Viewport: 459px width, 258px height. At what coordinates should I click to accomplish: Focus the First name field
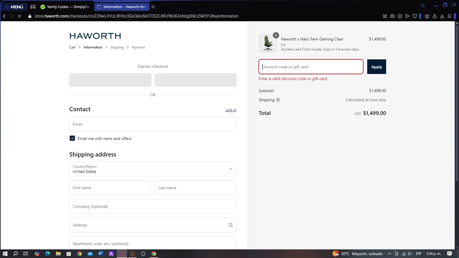(x=110, y=188)
